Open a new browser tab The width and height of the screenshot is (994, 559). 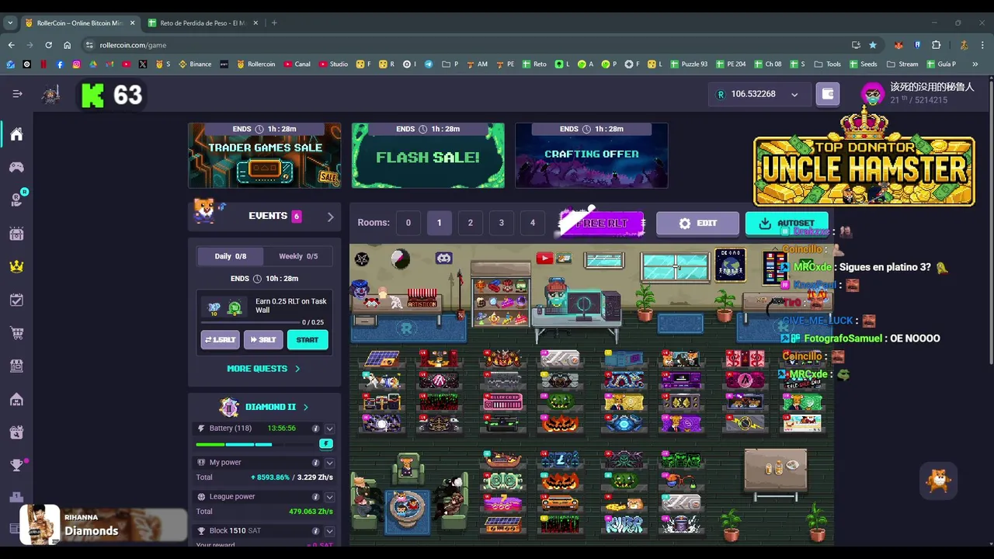[274, 23]
